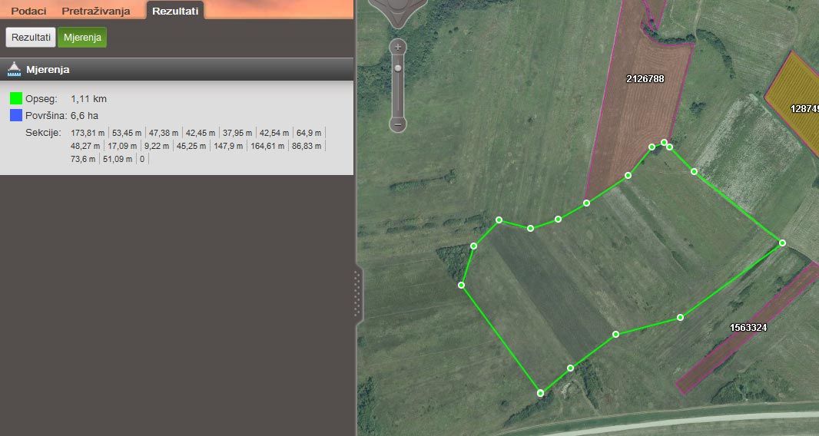Click the 147,9 m section value
Image resolution: width=819 pixels, height=436 pixels.
tap(228, 146)
